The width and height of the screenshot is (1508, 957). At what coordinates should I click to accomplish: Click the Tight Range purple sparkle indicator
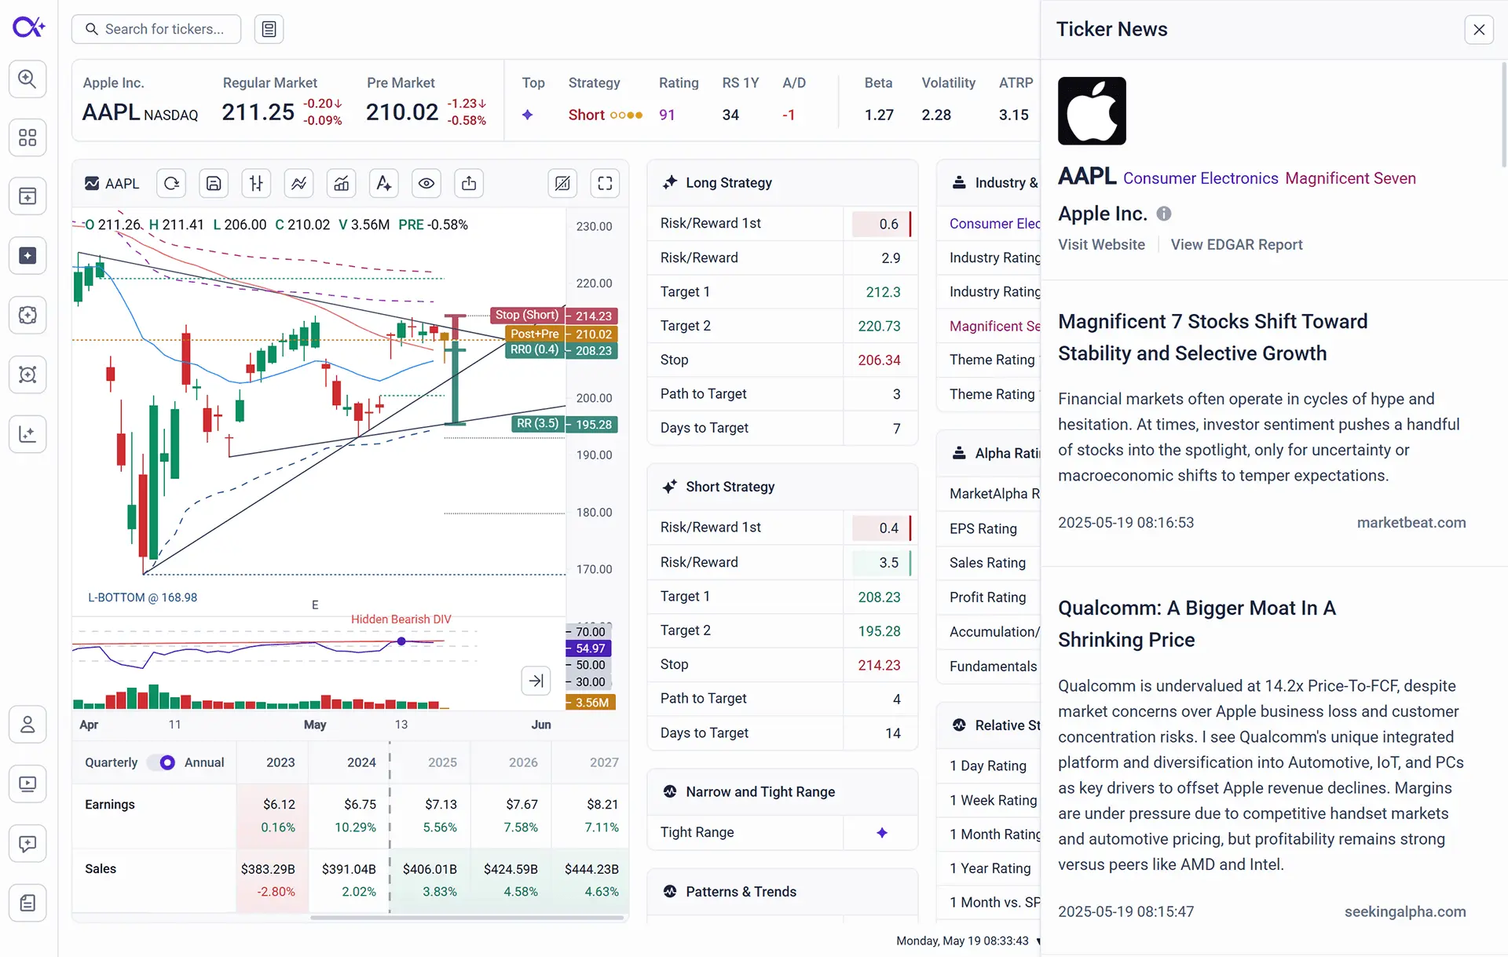(881, 832)
